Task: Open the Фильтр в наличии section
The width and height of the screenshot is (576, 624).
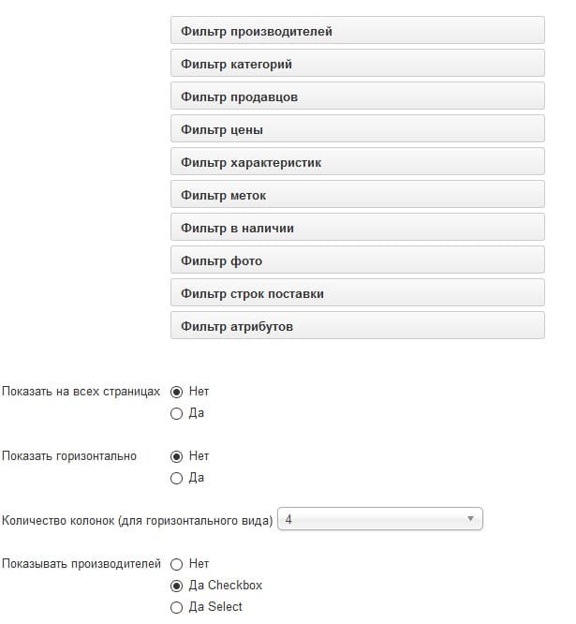Action: (x=358, y=228)
